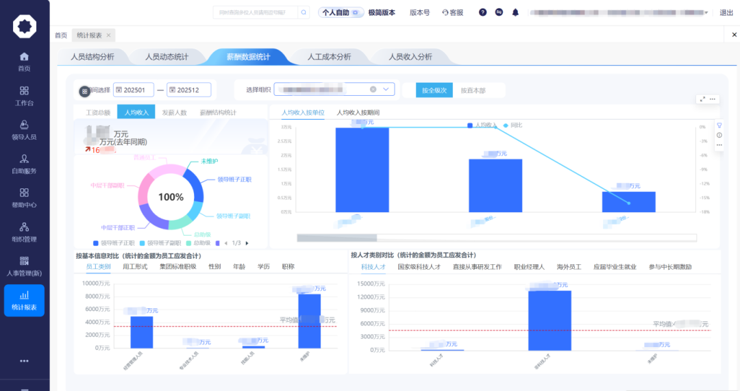
Task: Open the 工作台 workbench sidebar icon
Action: click(24, 95)
